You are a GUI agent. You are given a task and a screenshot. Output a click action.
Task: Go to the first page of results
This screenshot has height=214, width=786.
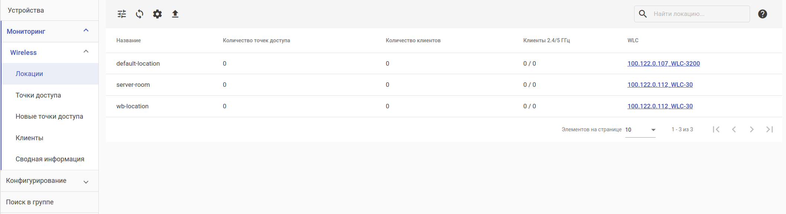pos(716,129)
